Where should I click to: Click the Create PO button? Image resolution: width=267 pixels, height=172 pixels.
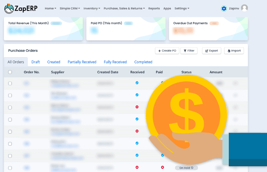tap(167, 51)
